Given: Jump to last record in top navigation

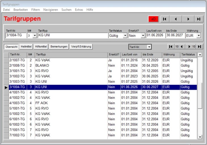Looking at the screenshot, I should 199,19.
